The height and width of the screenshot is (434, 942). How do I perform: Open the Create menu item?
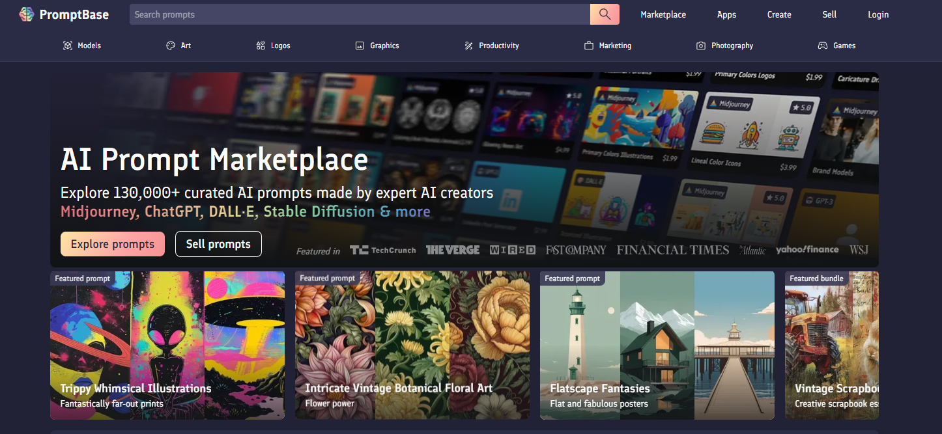pos(779,14)
